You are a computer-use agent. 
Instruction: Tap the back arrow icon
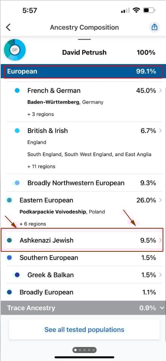[8, 27]
